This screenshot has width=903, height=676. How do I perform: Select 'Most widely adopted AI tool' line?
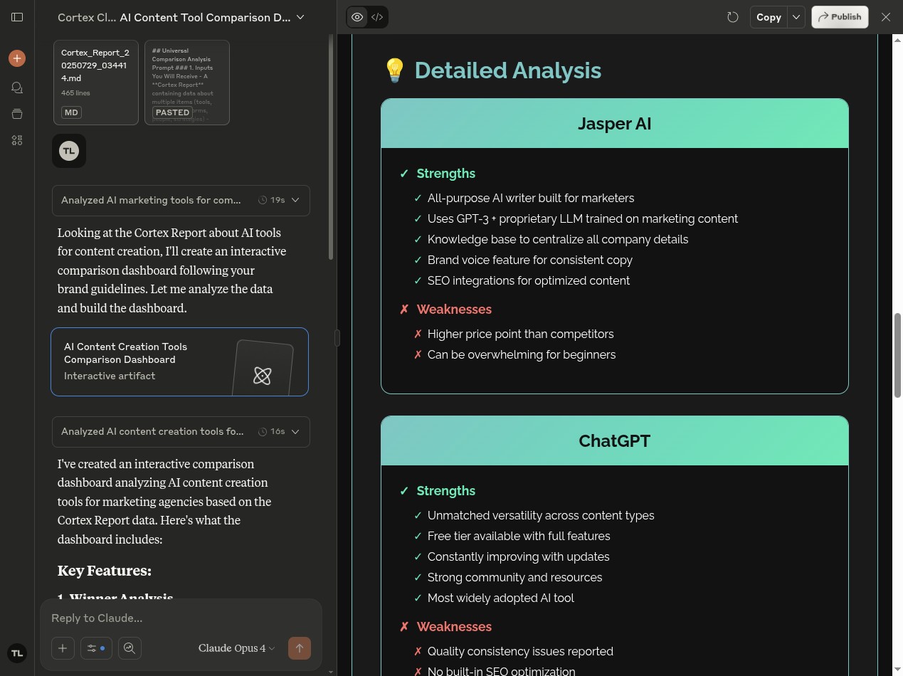[501, 598]
